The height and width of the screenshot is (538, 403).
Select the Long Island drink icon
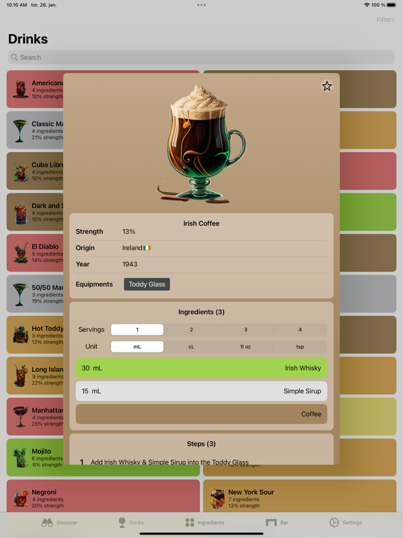(x=20, y=375)
